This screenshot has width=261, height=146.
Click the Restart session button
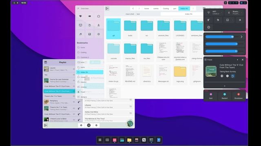tap(225, 96)
